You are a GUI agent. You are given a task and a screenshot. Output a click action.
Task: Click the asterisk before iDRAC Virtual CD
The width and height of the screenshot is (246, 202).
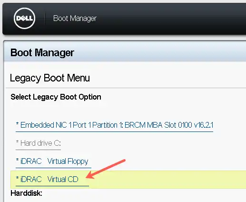(17, 178)
